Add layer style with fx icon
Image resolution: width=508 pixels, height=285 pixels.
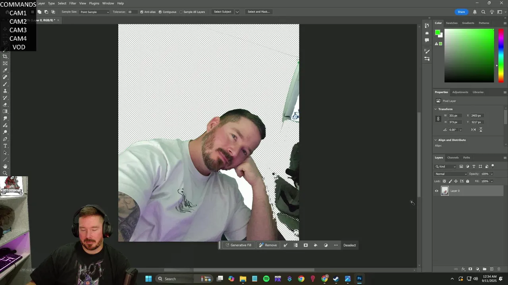tap(463, 269)
